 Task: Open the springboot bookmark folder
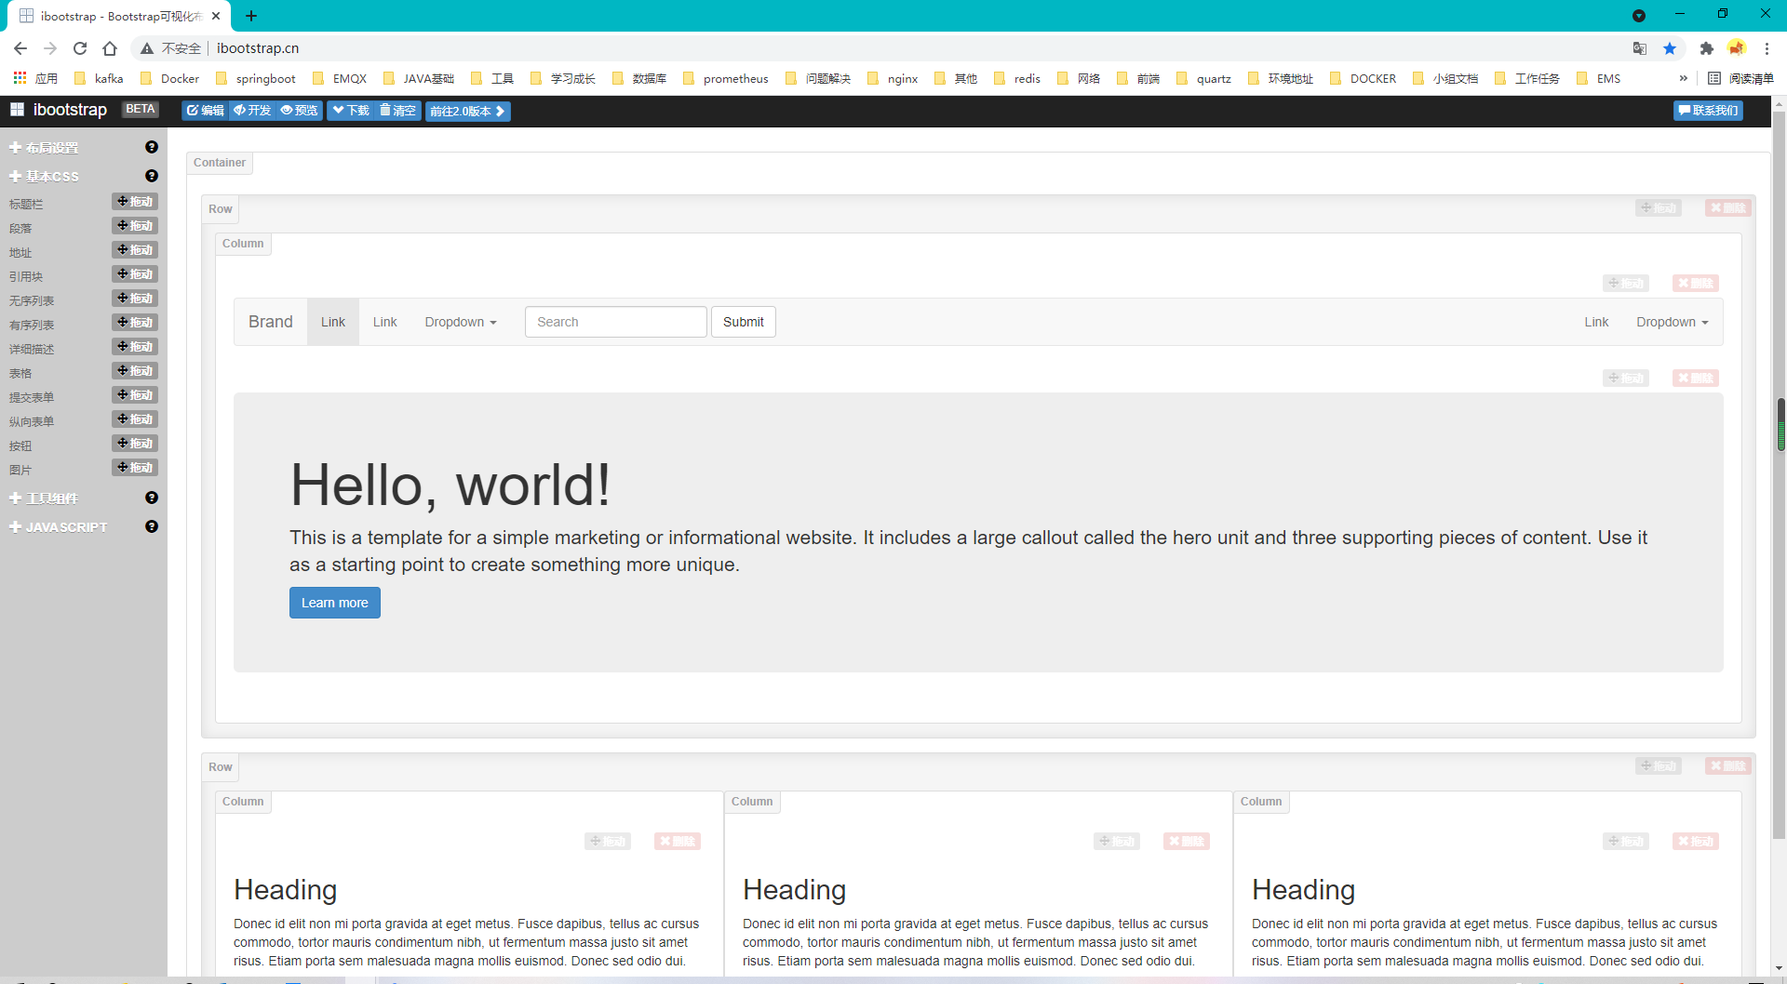256,78
